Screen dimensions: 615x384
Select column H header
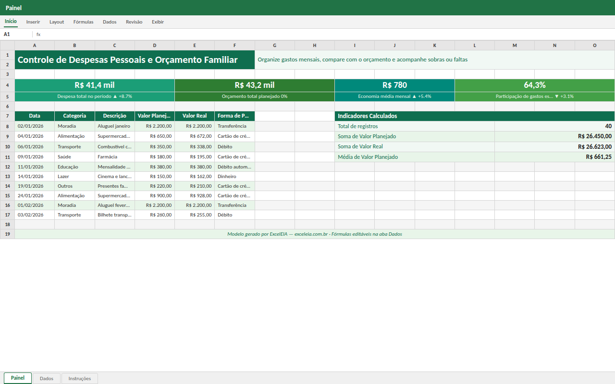click(315, 46)
